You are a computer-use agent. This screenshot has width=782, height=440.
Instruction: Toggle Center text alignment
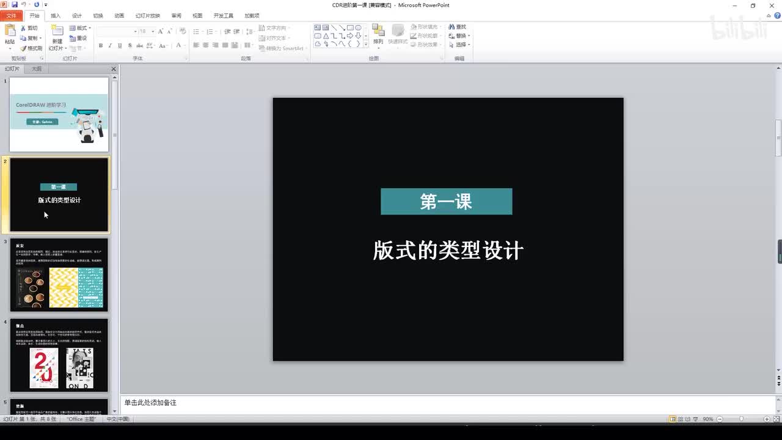pyautogui.click(x=206, y=45)
